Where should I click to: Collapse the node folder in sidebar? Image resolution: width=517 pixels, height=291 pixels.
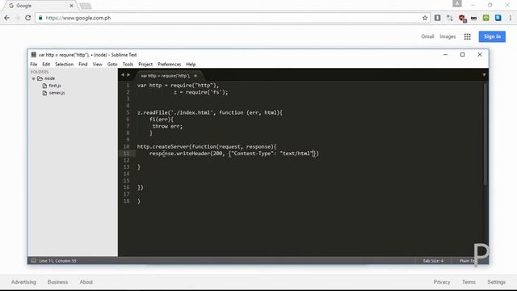click(33, 79)
